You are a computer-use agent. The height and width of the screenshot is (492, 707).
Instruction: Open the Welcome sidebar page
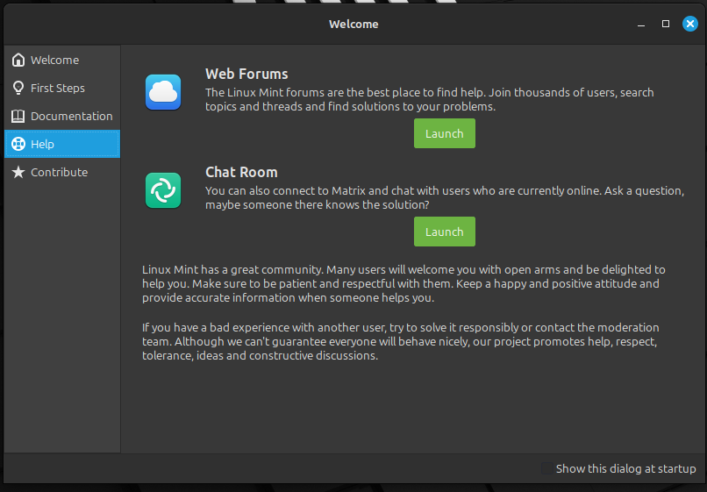pyautogui.click(x=62, y=60)
